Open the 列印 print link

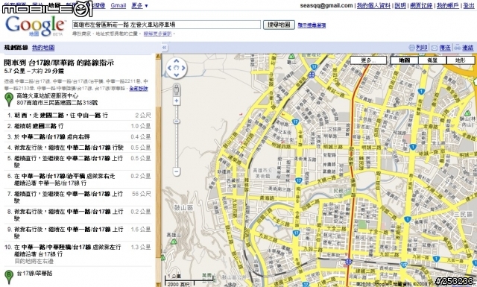[422, 48]
